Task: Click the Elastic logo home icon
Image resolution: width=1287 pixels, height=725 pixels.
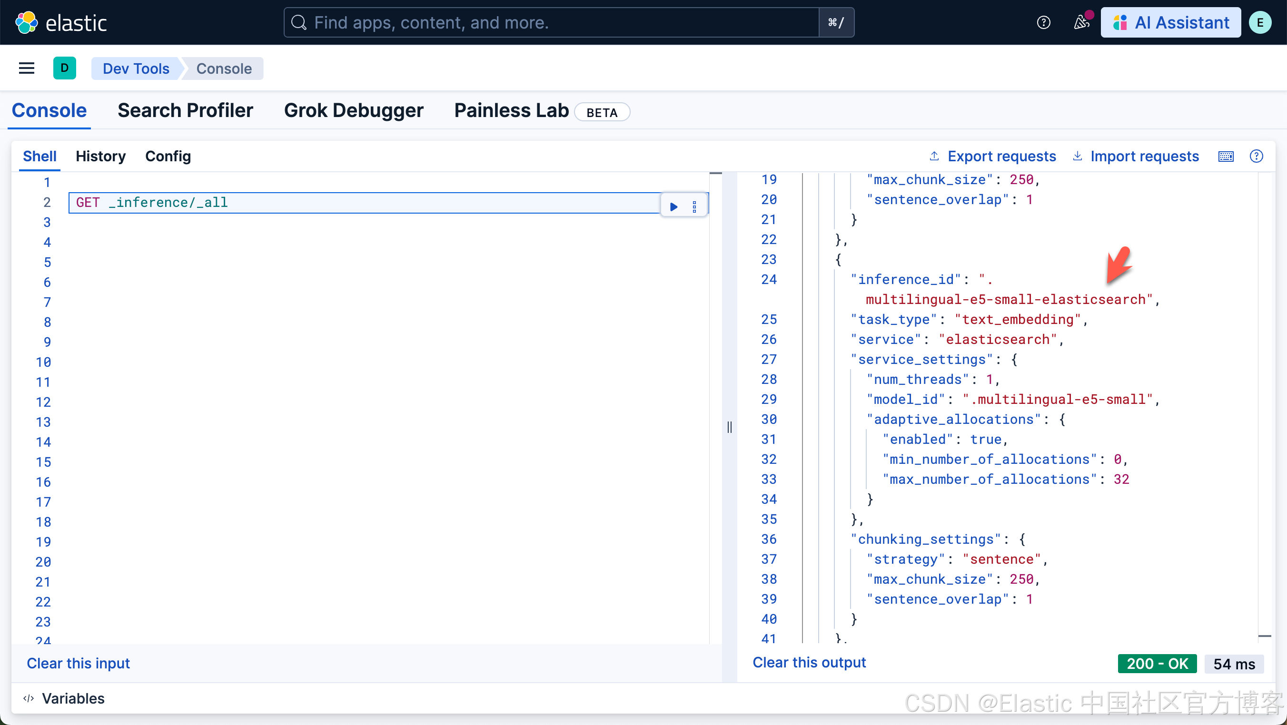Action: pos(27,22)
